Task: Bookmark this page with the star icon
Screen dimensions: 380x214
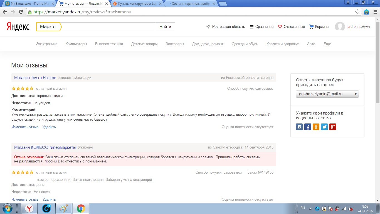Action: [x=358, y=12]
